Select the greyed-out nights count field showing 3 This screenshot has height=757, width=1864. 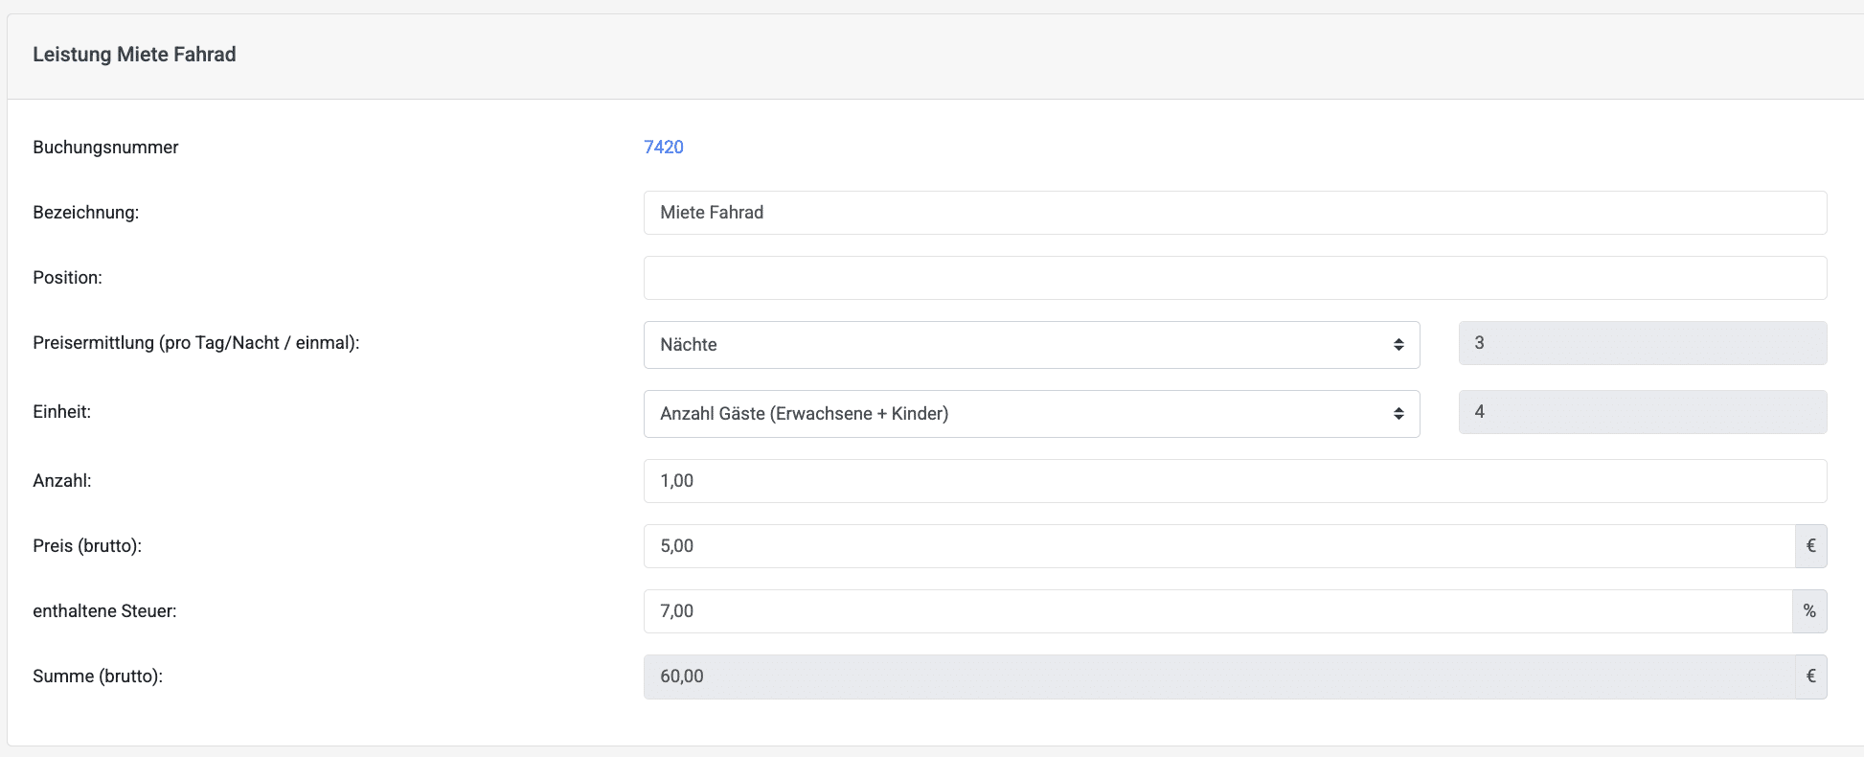(x=1642, y=343)
